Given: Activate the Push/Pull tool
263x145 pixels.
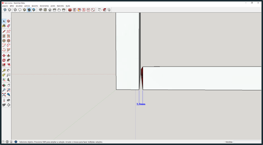Looking at the screenshot, I should 9,56.
